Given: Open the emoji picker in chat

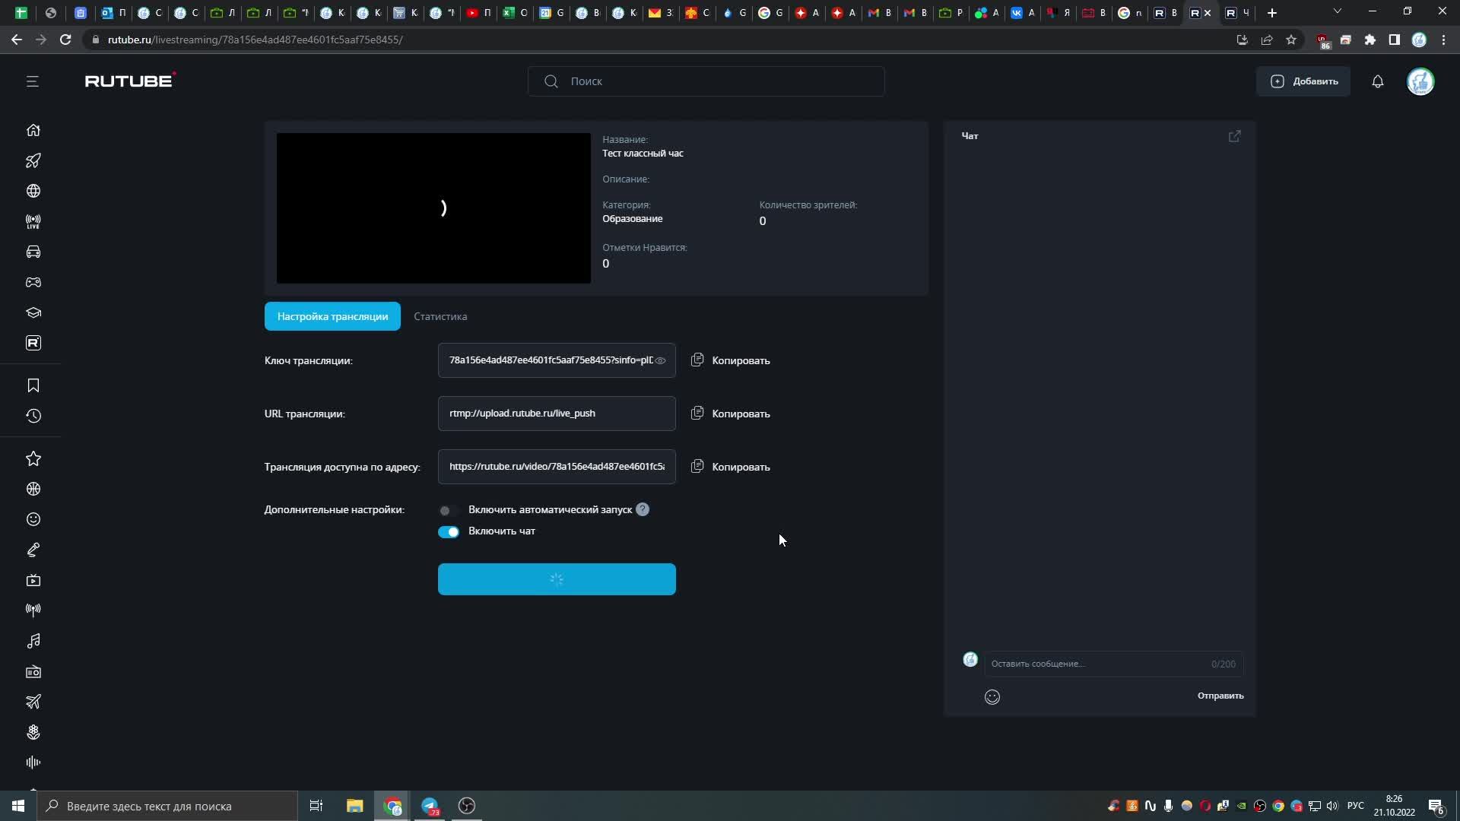Looking at the screenshot, I should pyautogui.click(x=992, y=696).
